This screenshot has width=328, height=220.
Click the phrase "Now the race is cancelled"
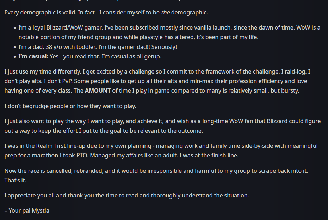point(39,171)
